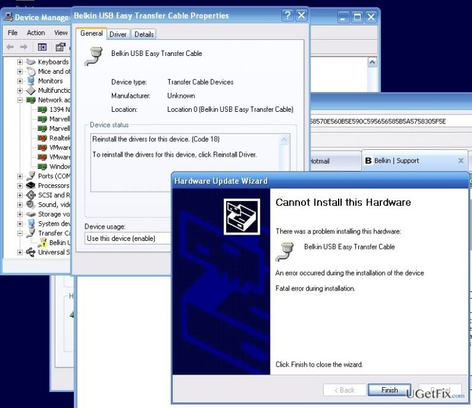
Task: Select the Belkin device warning icon in tree
Action: pyautogui.click(x=42, y=243)
